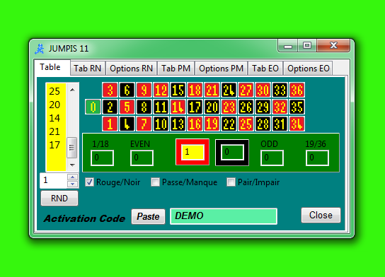This screenshot has width=385, height=277.
Task: Select black number 10 cell
Action: point(161,124)
